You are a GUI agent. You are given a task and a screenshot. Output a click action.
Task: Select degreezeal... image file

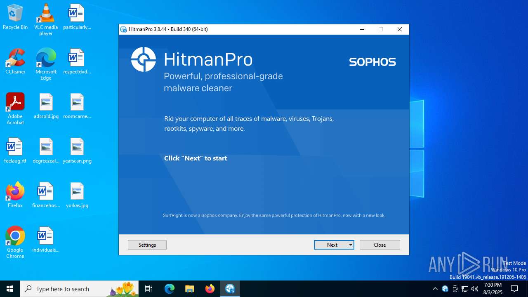click(46, 151)
